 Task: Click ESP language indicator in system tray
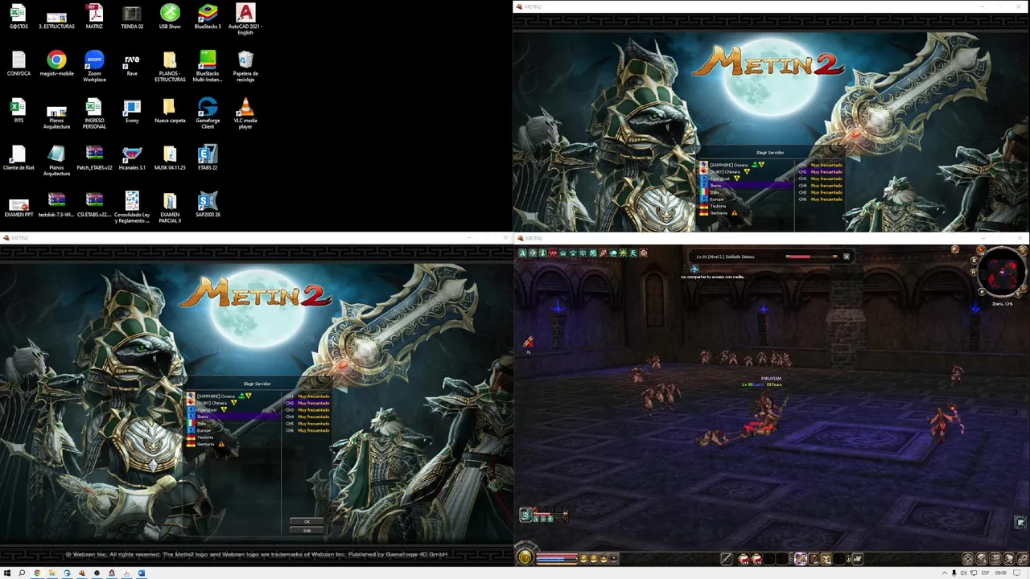click(x=985, y=573)
